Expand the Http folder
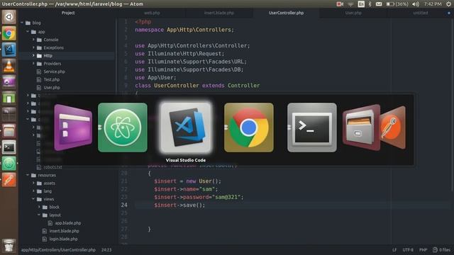Viewport: 454px width, 255px height. (33, 55)
